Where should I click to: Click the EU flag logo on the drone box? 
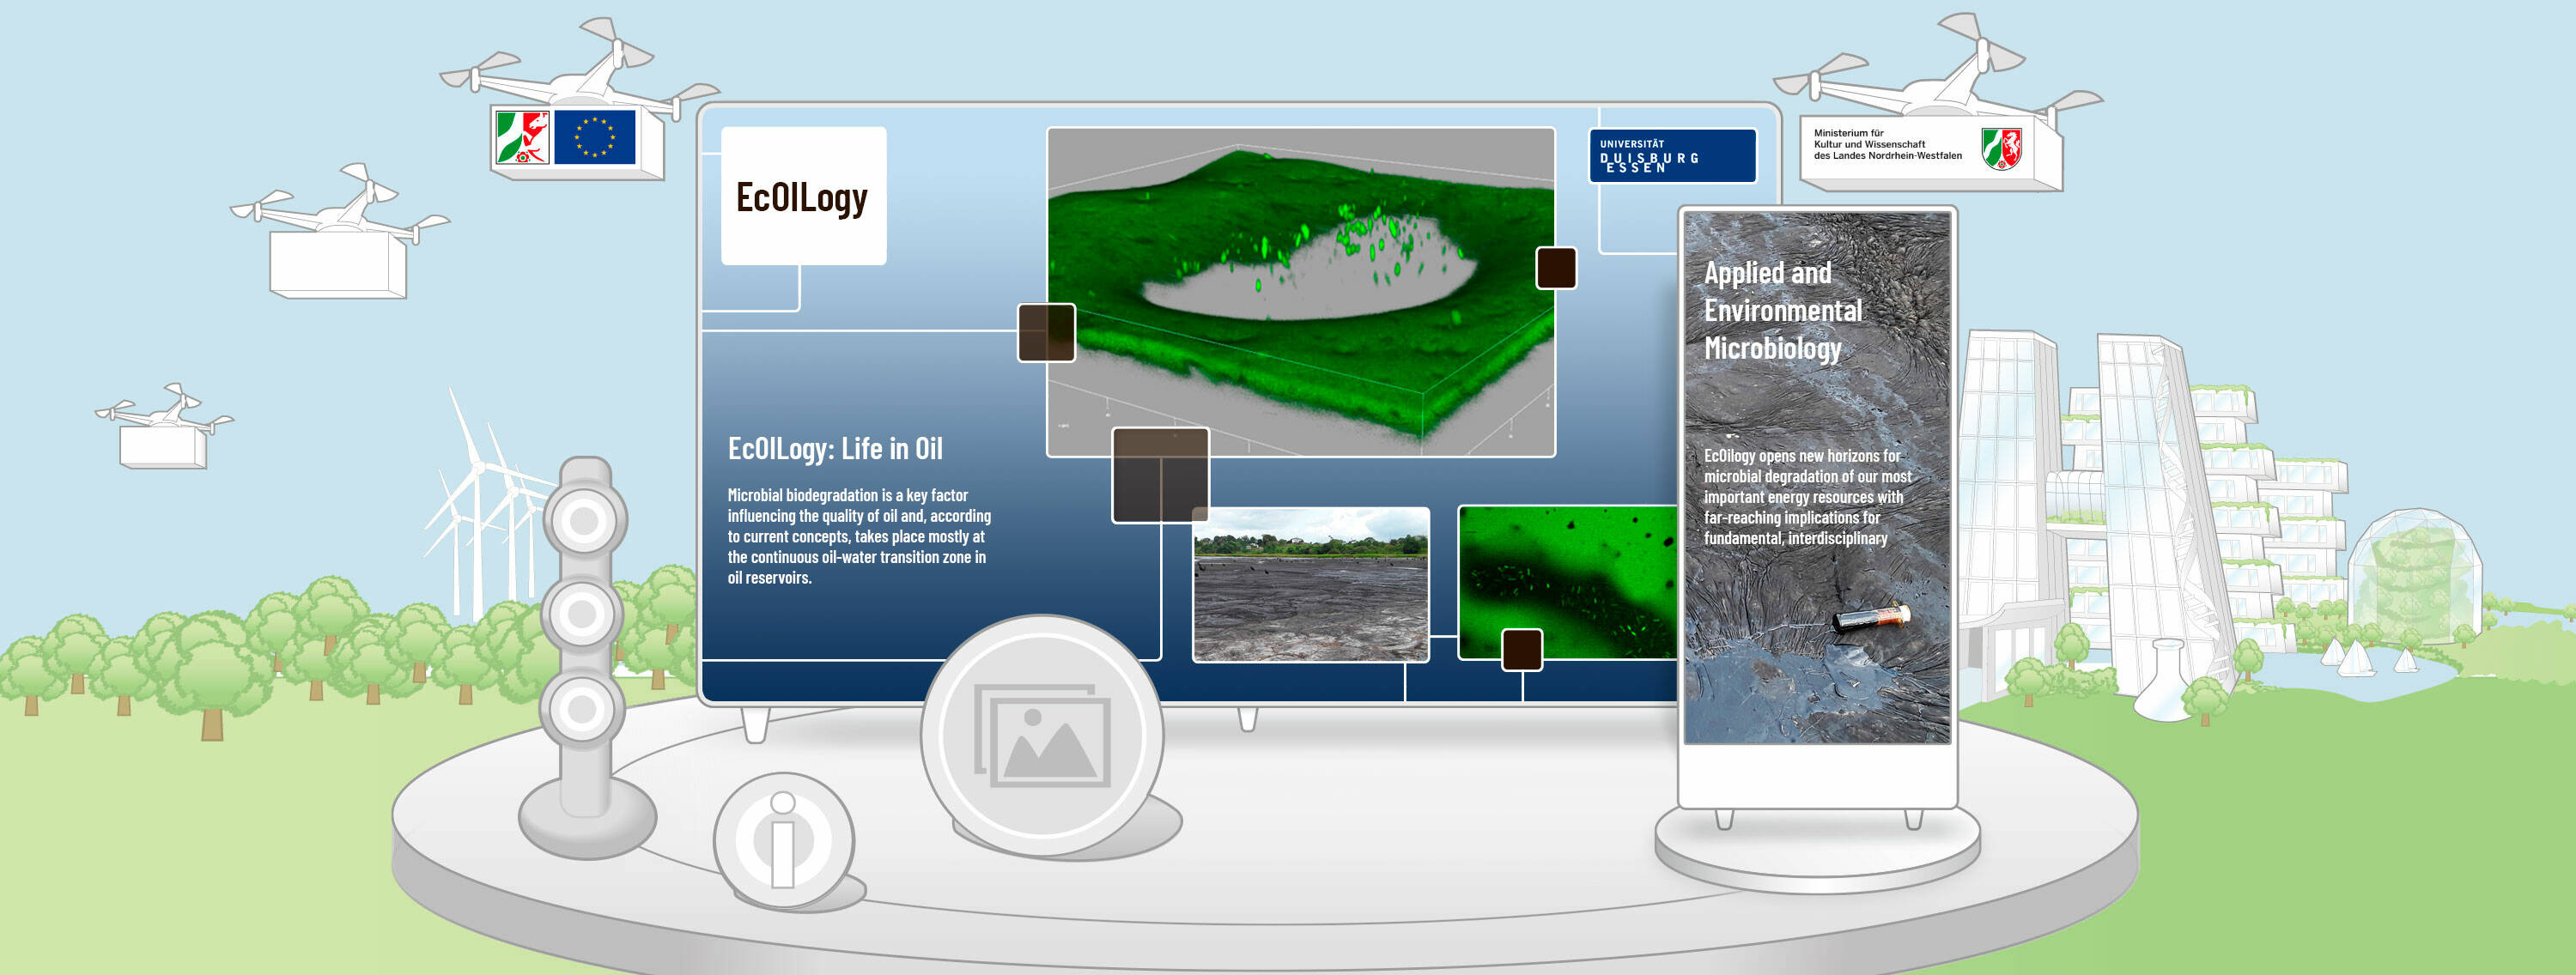tap(594, 137)
